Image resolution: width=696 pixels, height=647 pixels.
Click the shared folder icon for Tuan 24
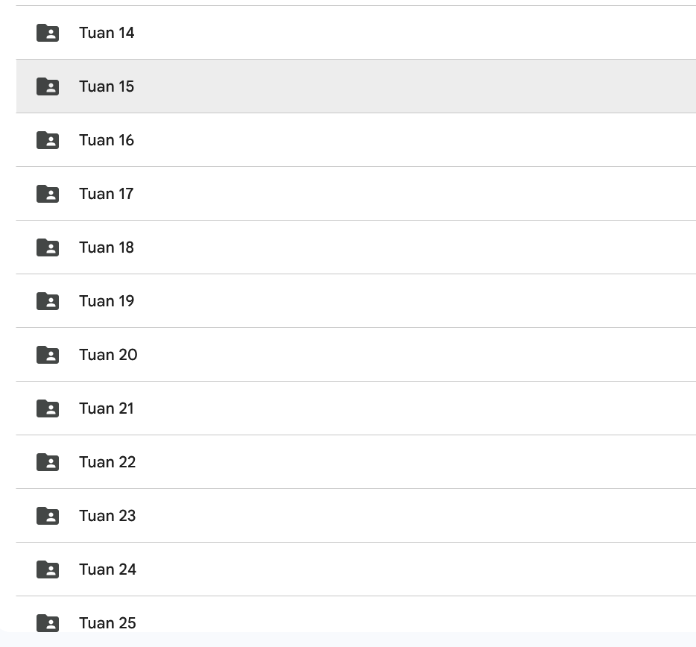tap(48, 569)
